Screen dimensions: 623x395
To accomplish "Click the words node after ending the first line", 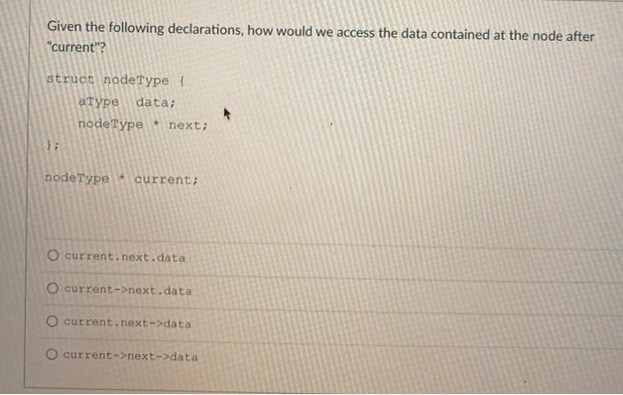I will [563, 36].
